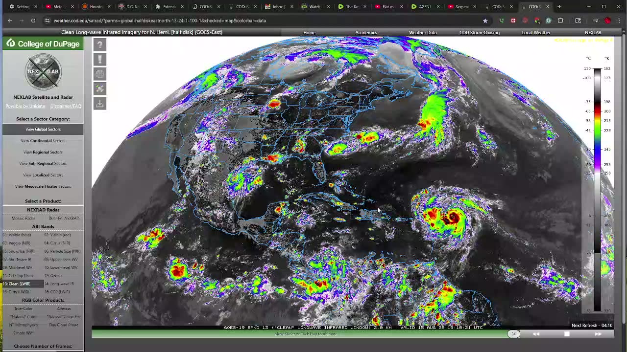The image size is (627, 352).
Task: Step animation back with rewind control
Action: (536, 334)
